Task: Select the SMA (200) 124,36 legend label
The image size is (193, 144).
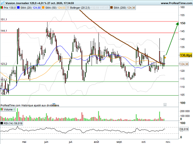Action: pos(124,8)
